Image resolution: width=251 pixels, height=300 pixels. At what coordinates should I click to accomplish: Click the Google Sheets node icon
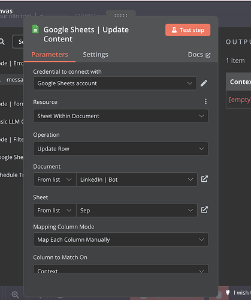tap(35, 29)
